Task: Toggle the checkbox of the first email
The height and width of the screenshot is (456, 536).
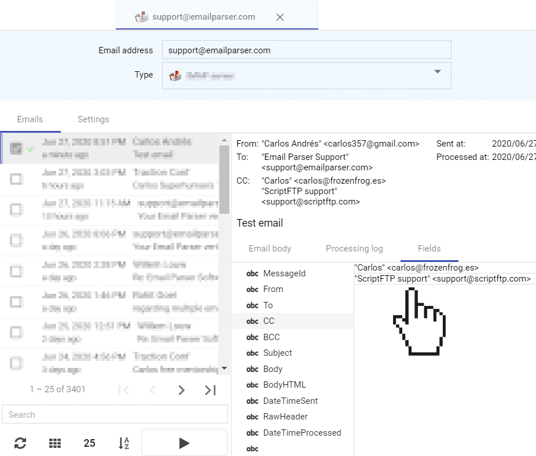Action: (16, 148)
